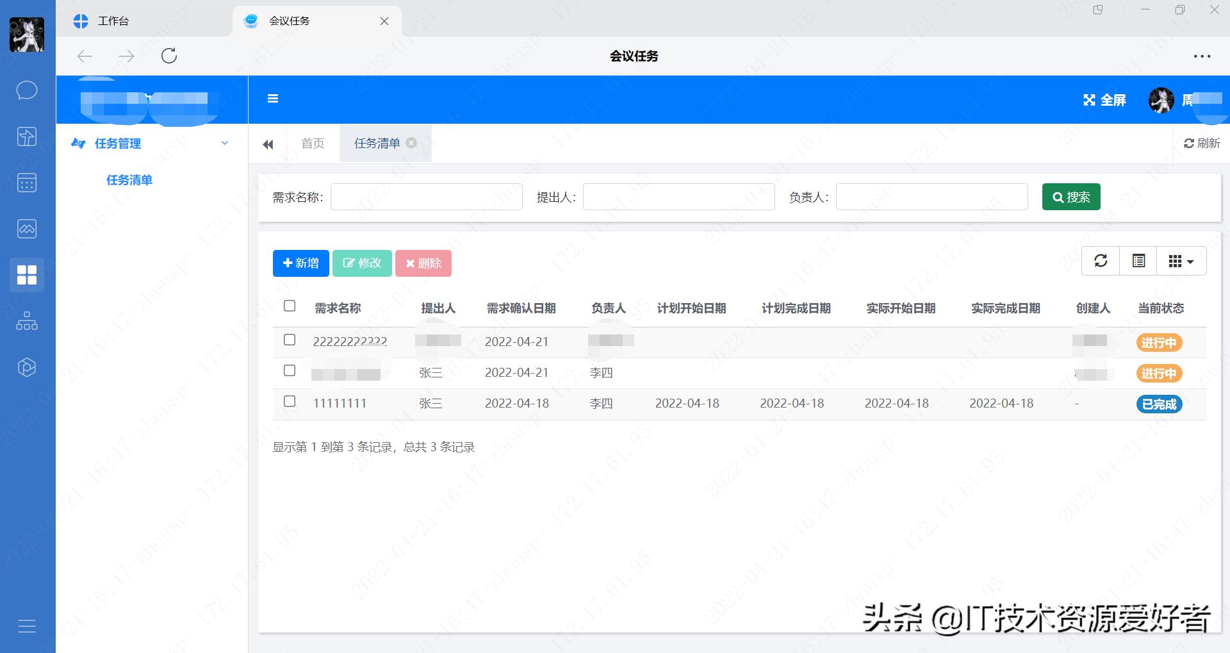Open the chat icon in the sidebar

26,90
